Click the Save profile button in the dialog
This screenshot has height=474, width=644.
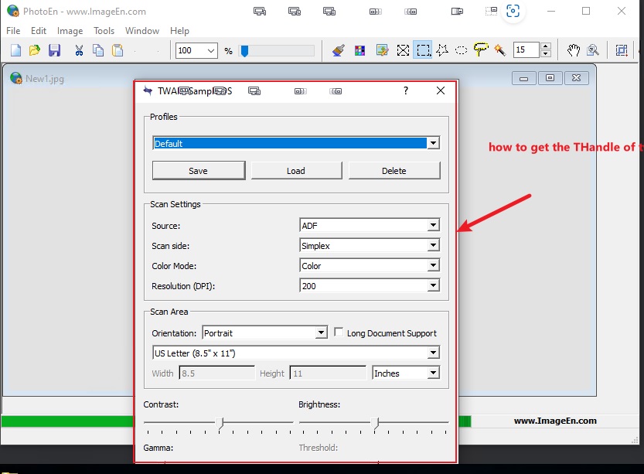[x=199, y=170]
